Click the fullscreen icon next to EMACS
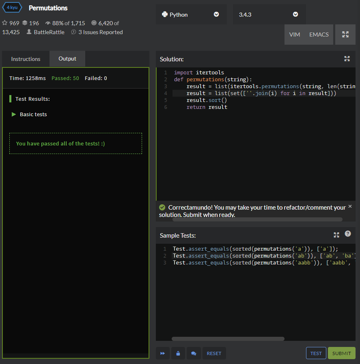The height and width of the screenshot is (364, 360). pos(345,35)
